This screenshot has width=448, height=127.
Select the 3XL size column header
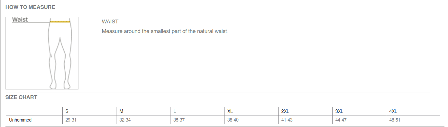tap(359, 111)
